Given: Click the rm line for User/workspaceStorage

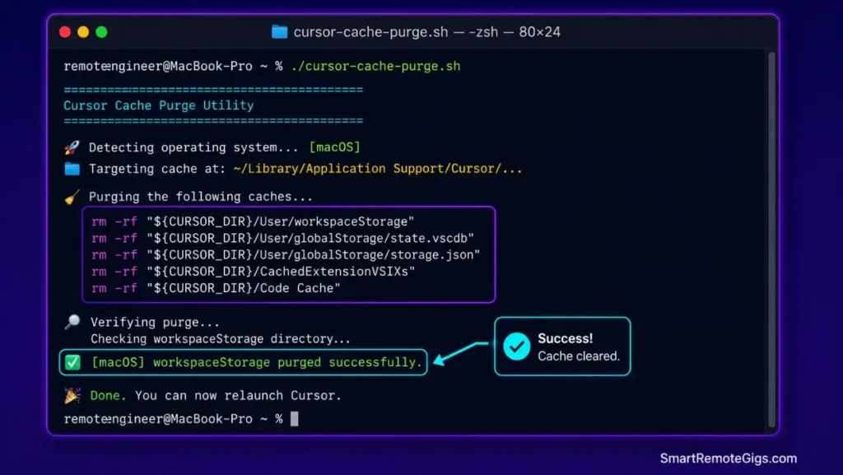Looking at the screenshot, I should (x=253, y=221).
